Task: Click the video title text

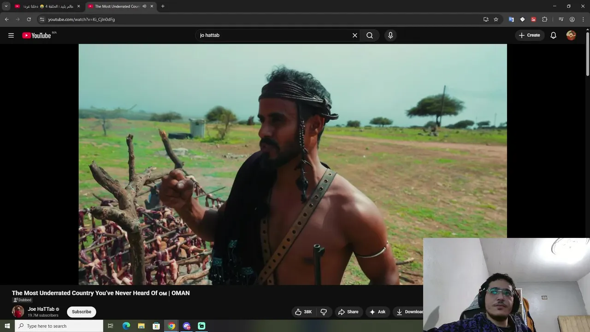Action: click(x=101, y=293)
